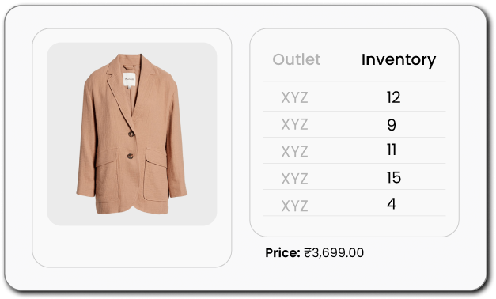Click the upper button on the blazer
The image size is (496, 299).
click(131, 134)
